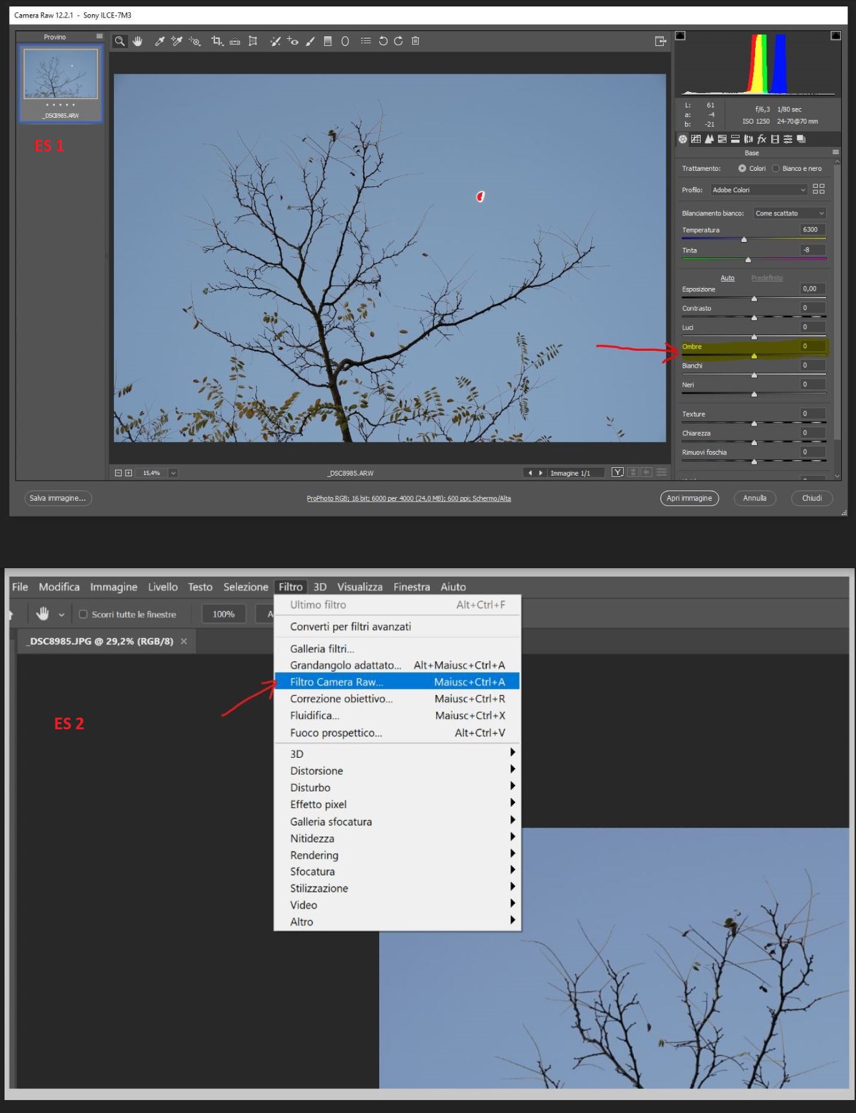Open the Immagine menu in the menu bar

click(x=113, y=587)
